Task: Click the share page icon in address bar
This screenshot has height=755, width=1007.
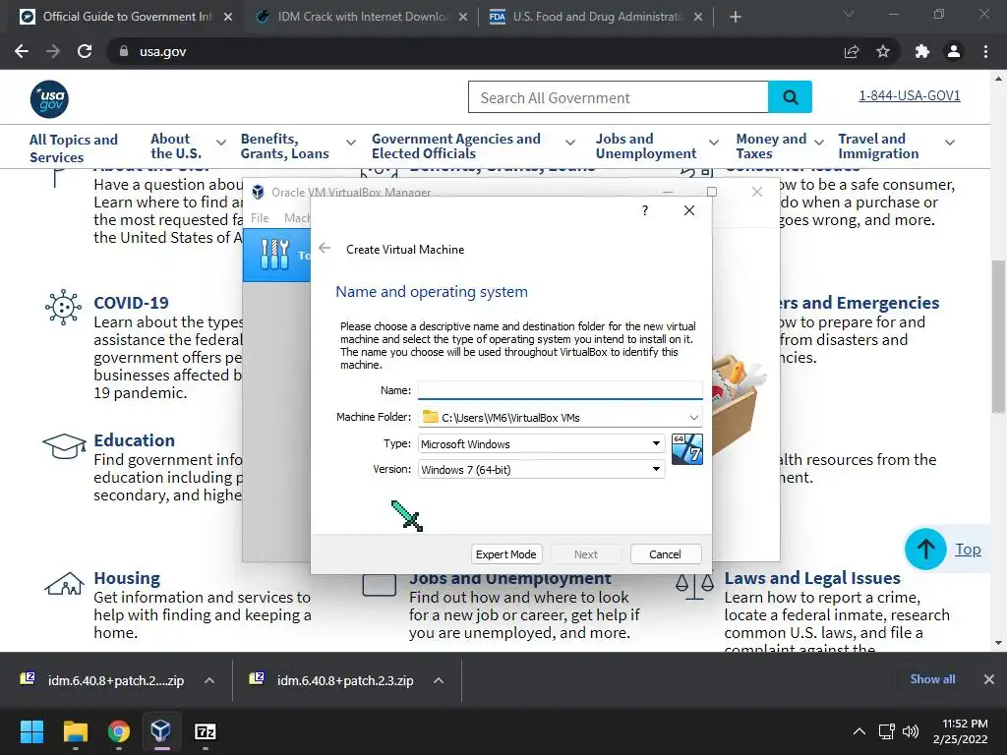Action: pyautogui.click(x=852, y=51)
